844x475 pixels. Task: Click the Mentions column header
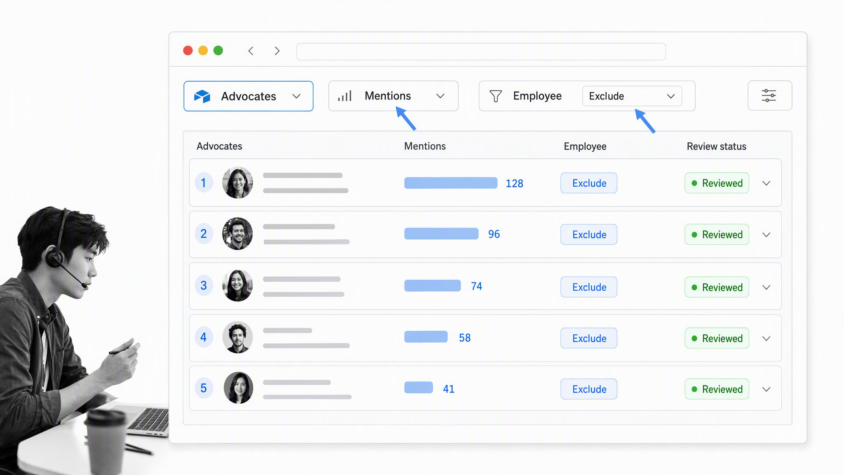pos(425,146)
